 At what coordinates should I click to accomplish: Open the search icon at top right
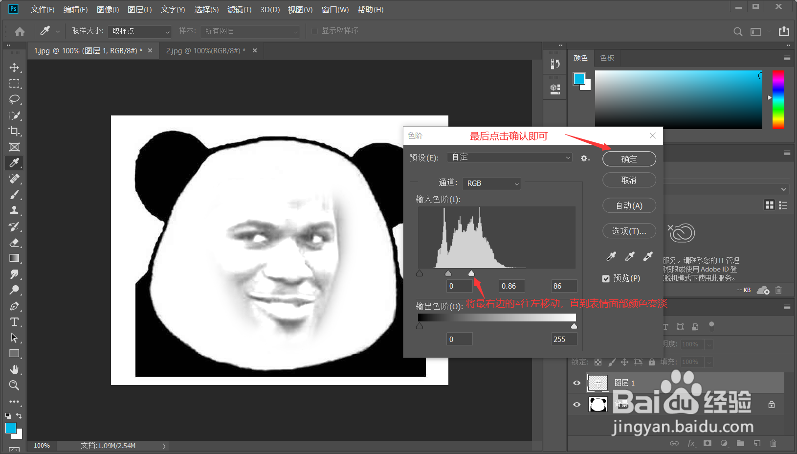[x=738, y=31]
